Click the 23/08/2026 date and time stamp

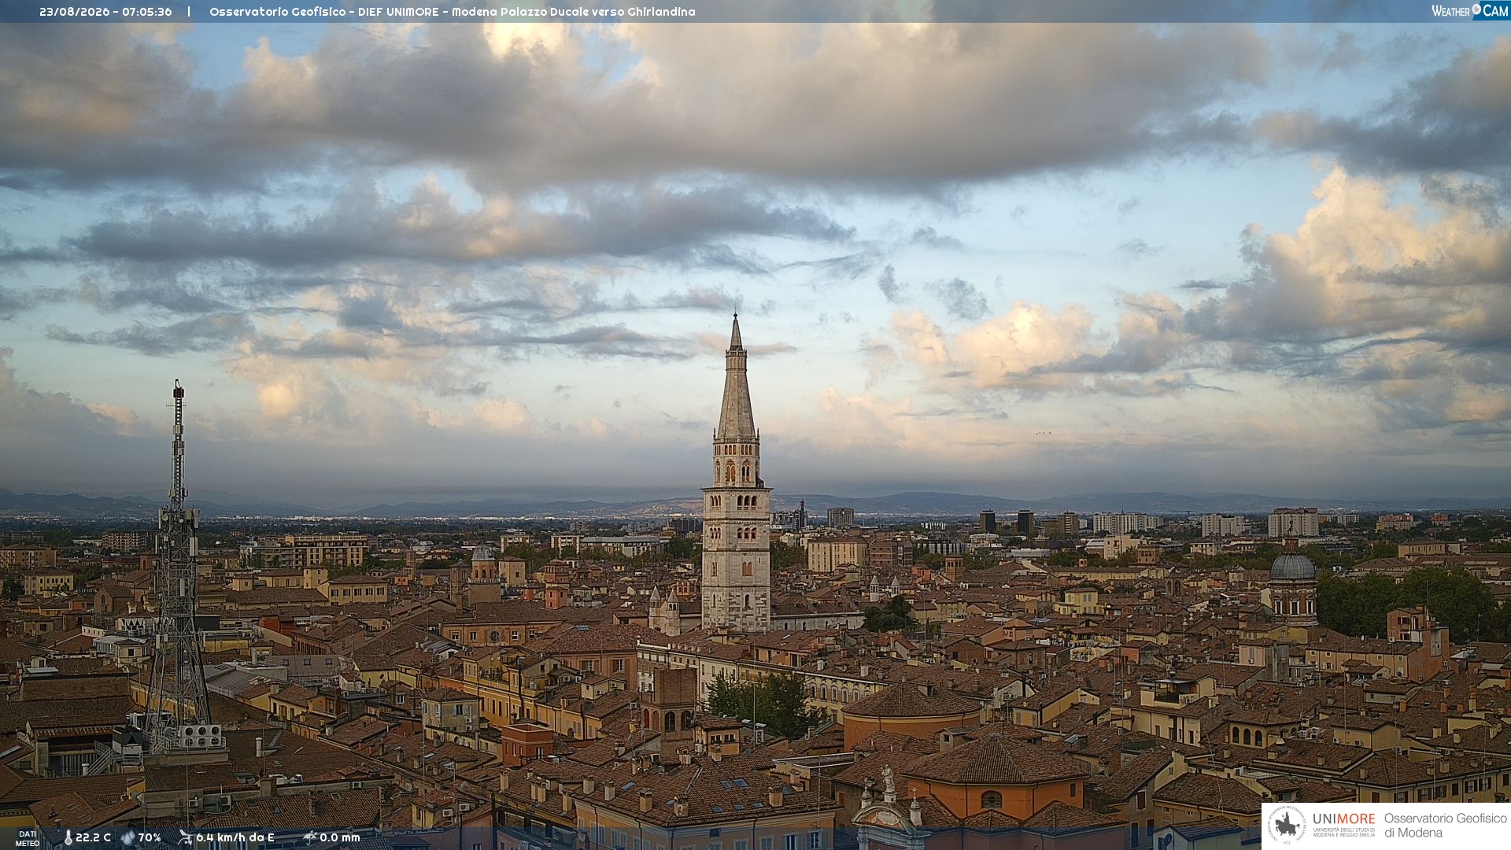click(105, 12)
